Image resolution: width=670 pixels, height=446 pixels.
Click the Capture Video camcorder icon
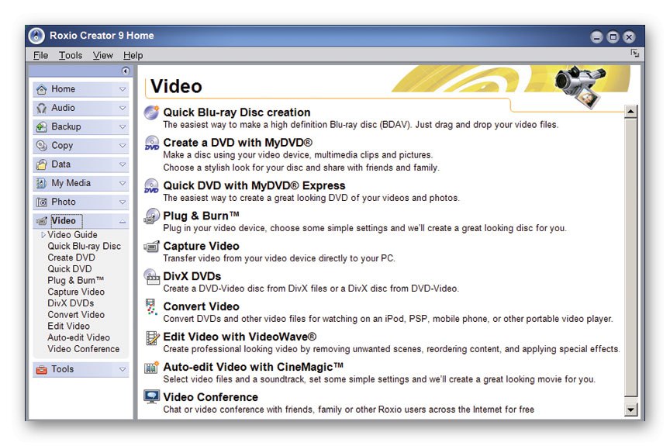click(x=151, y=247)
